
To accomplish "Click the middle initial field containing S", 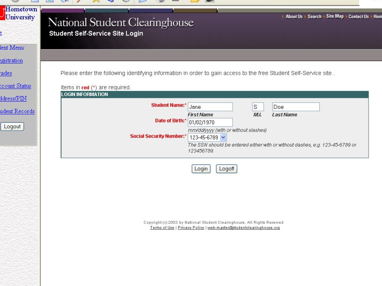I will [258, 107].
